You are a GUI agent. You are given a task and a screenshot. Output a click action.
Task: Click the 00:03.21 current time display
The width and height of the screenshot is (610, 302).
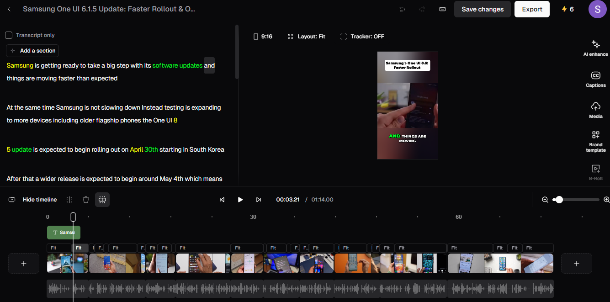point(287,200)
